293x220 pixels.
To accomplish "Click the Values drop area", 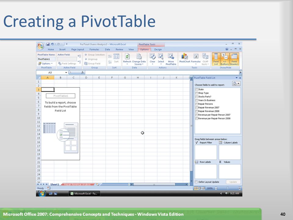I will (x=230, y=171).
